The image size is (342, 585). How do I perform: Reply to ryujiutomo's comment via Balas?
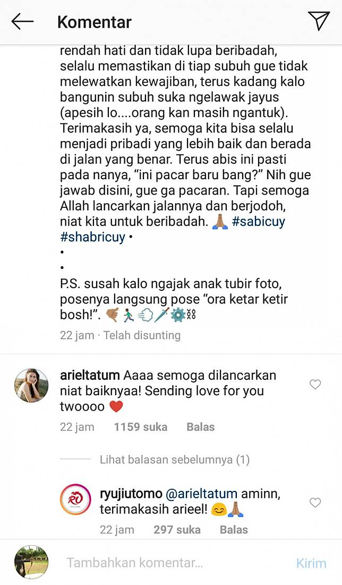(234, 530)
